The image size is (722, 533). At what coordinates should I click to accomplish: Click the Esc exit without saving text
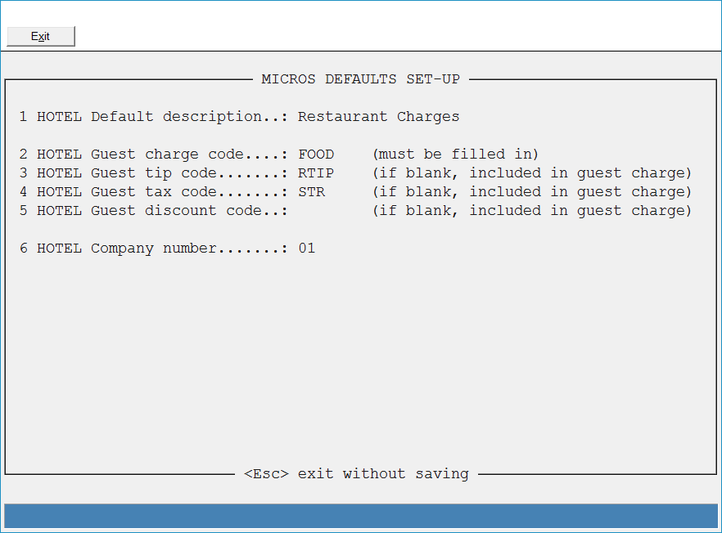356,473
